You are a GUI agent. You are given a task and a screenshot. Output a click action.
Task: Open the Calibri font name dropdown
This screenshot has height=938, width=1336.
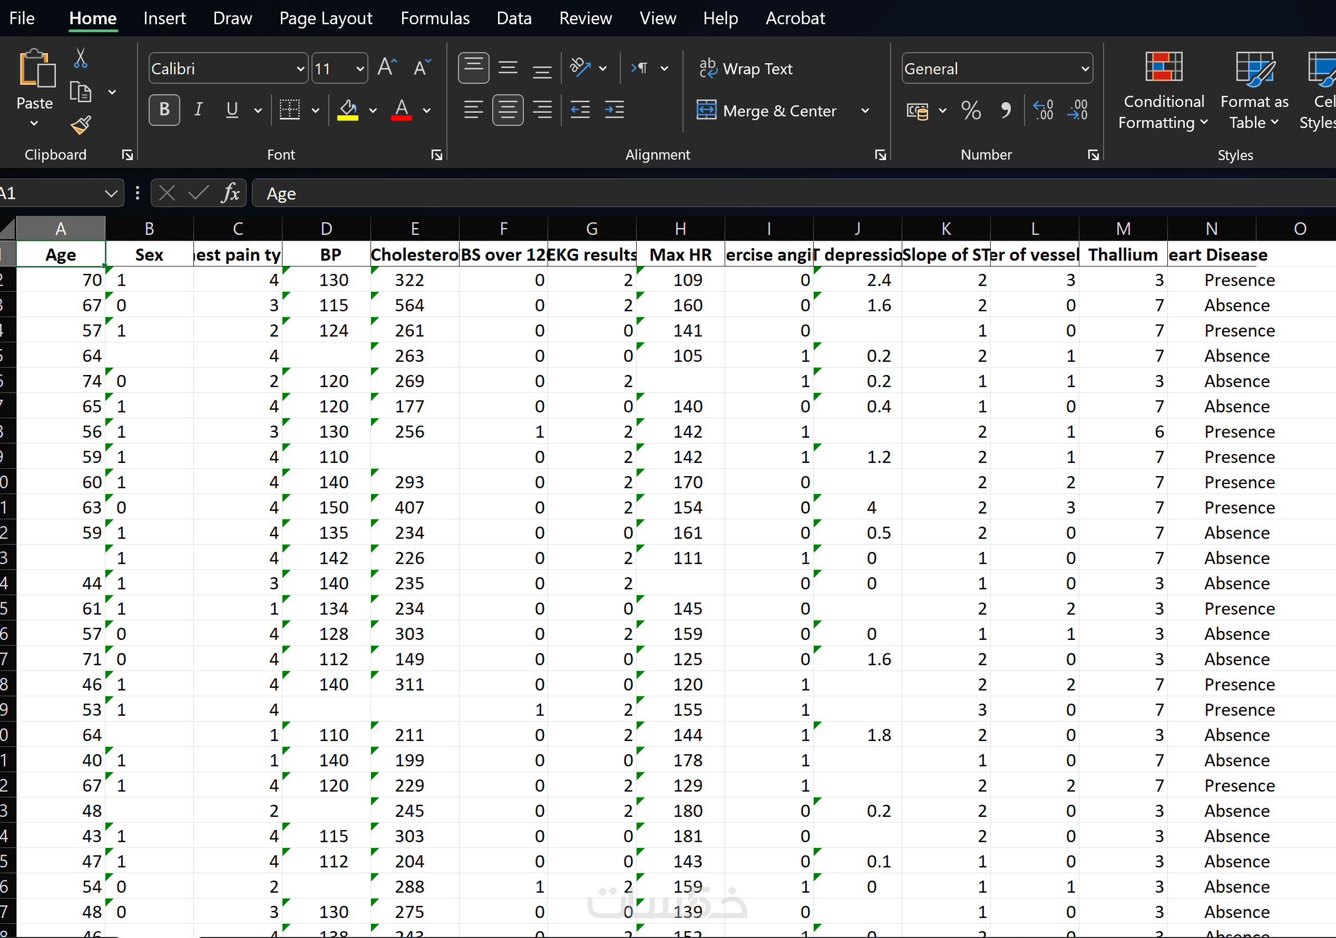point(300,68)
